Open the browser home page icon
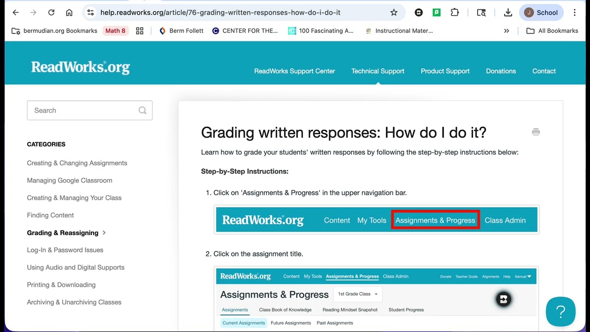590x332 pixels. pos(69,12)
